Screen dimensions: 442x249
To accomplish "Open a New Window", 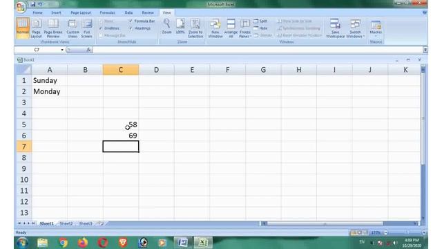I will [x=215, y=28].
